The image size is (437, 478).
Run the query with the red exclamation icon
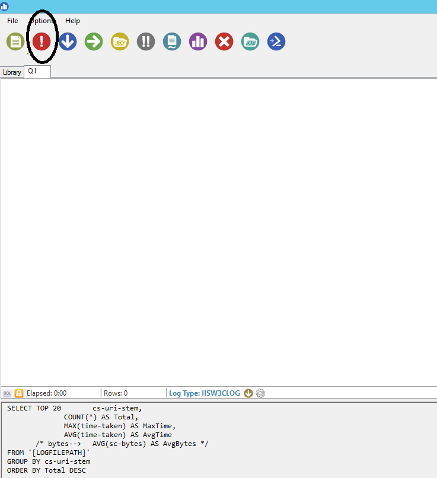42,41
